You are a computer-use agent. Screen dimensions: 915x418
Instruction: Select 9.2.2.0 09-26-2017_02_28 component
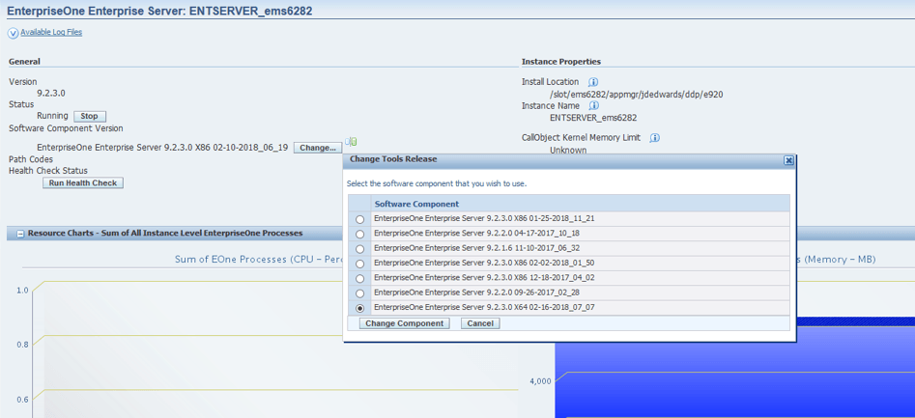360,293
